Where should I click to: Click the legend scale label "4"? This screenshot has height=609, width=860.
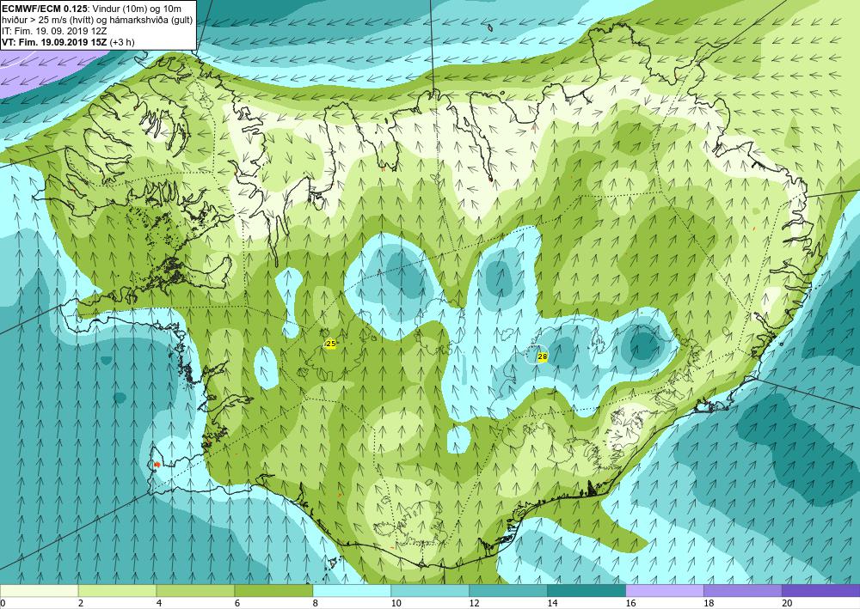click(x=159, y=603)
